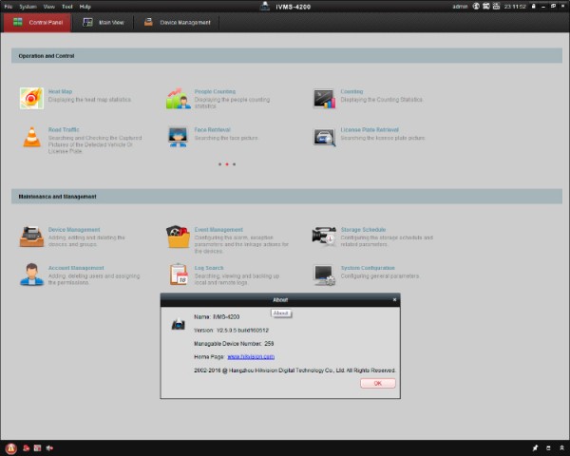Viewport: 570px width, 456px height.
Task: Open the System menu
Action: tap(28, 7)
